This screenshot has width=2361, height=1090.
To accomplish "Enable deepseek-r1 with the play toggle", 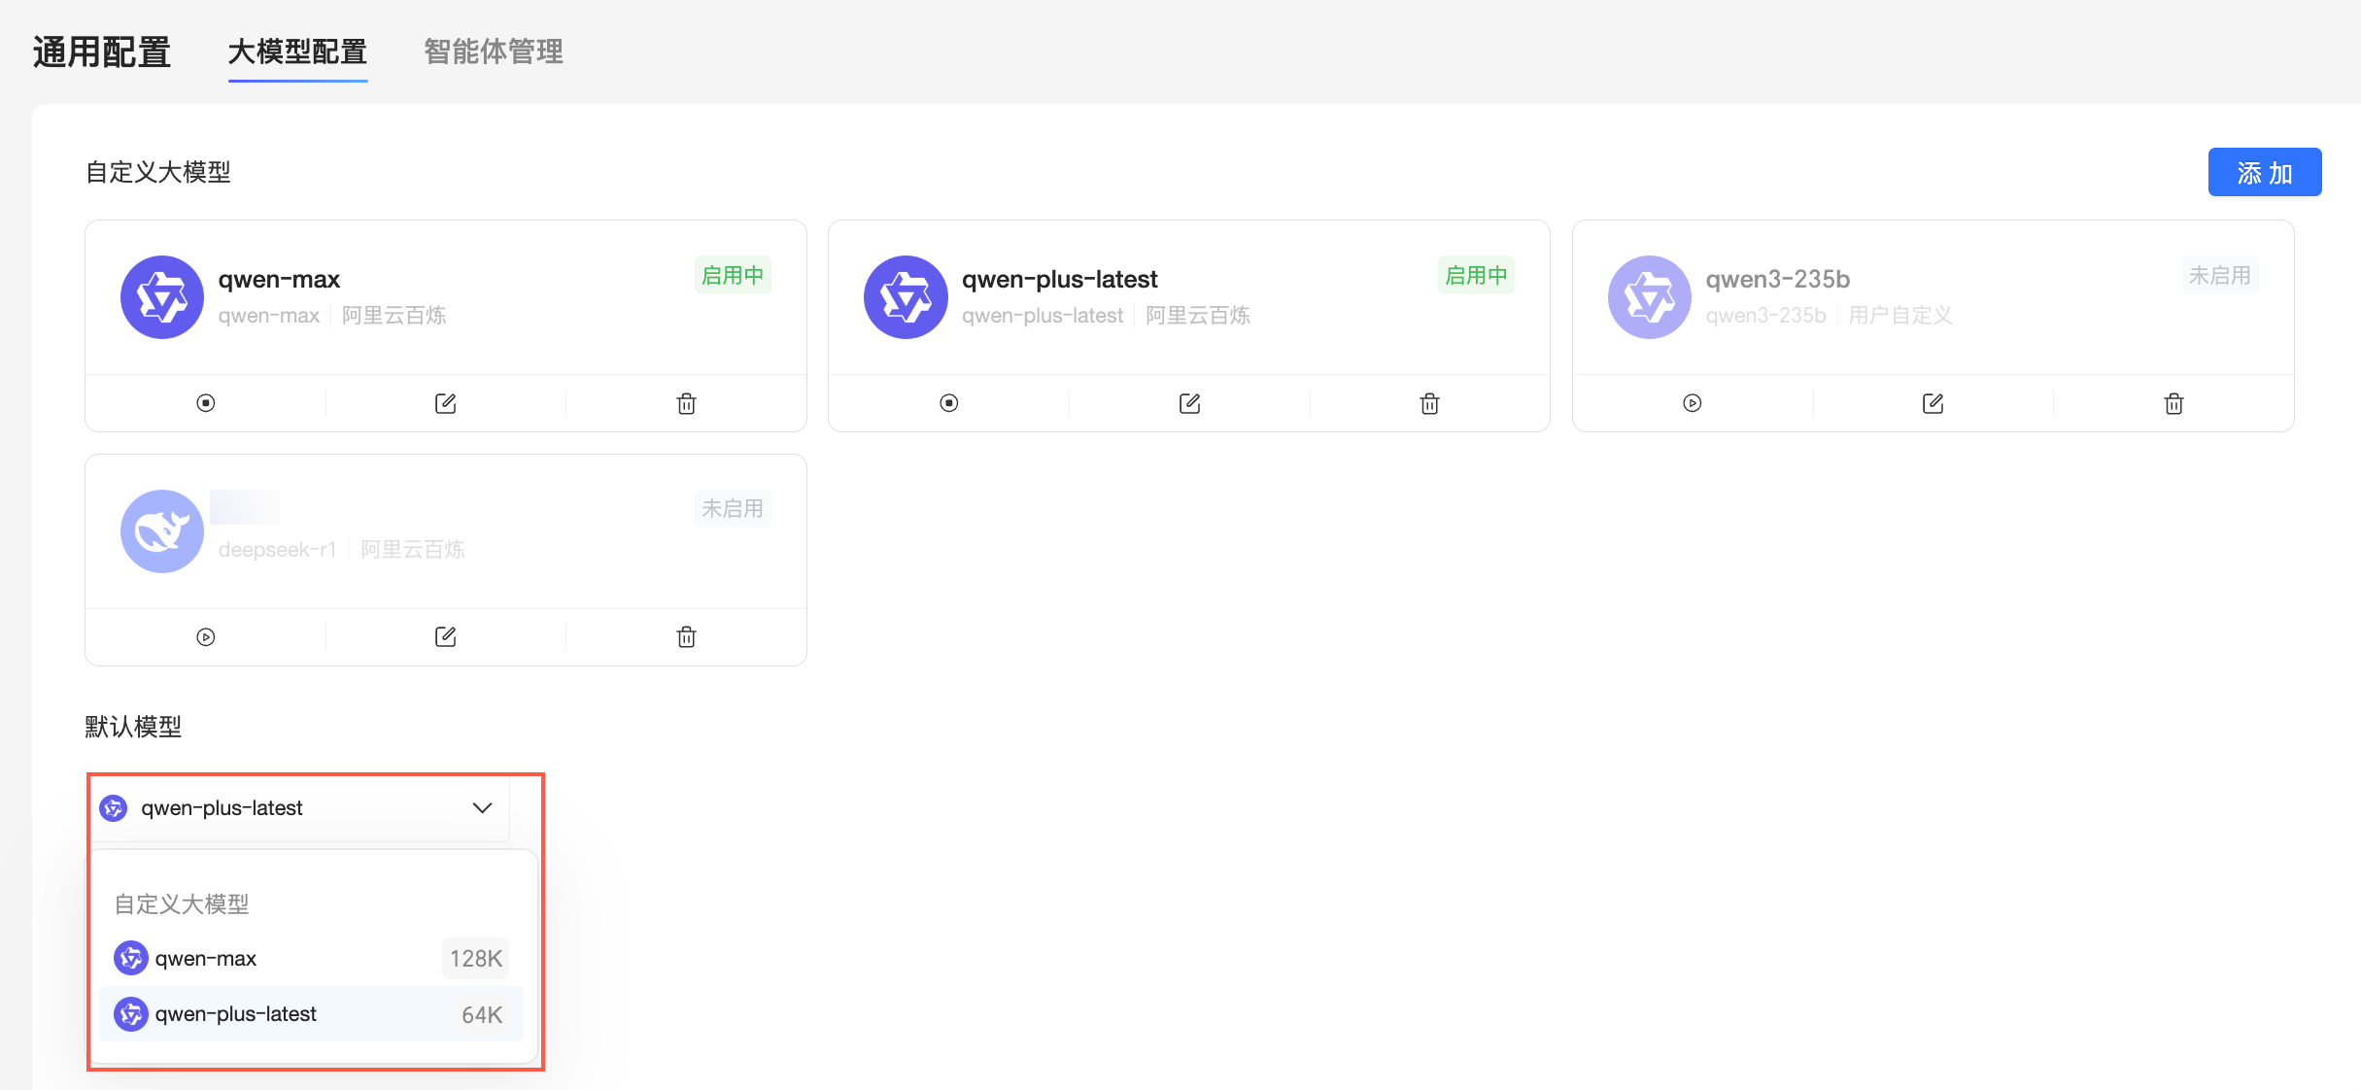I will tap(205, 637).
